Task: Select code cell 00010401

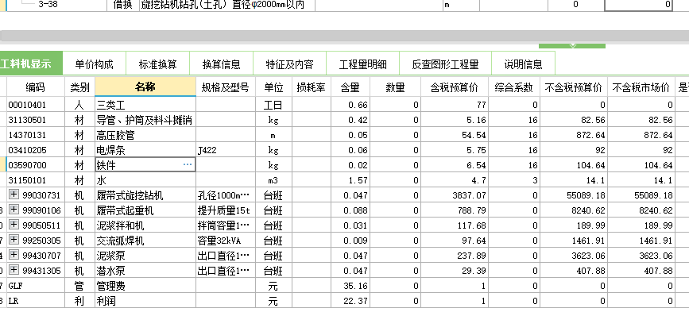Action: point(36,105)
